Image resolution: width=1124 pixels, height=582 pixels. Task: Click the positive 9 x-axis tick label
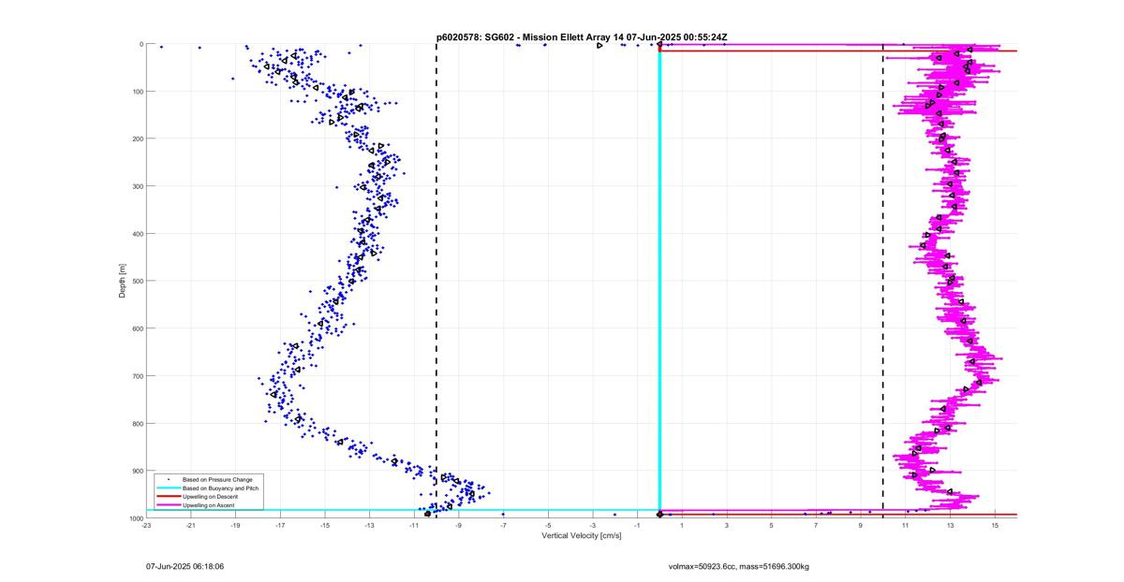tap(861, 525)
